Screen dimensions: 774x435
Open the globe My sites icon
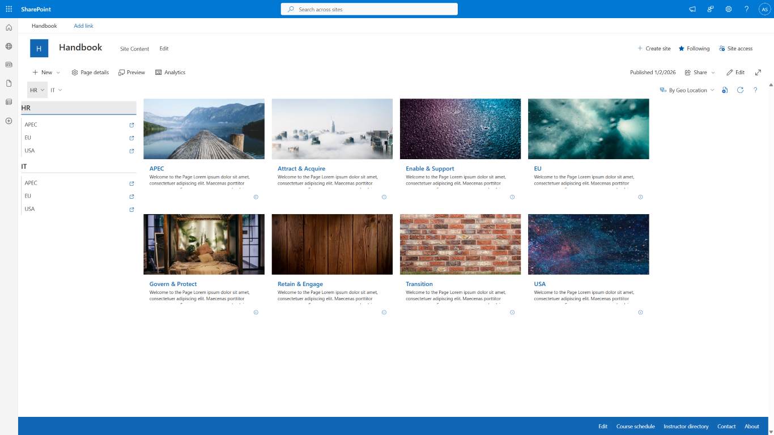(8, 46)
